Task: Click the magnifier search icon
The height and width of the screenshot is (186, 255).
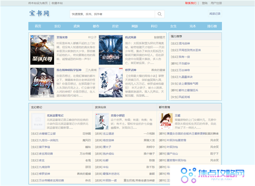Action: click(x=160, y=14)
